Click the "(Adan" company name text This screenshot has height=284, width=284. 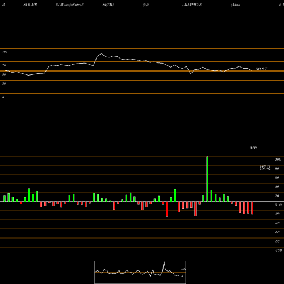(236, 5)
